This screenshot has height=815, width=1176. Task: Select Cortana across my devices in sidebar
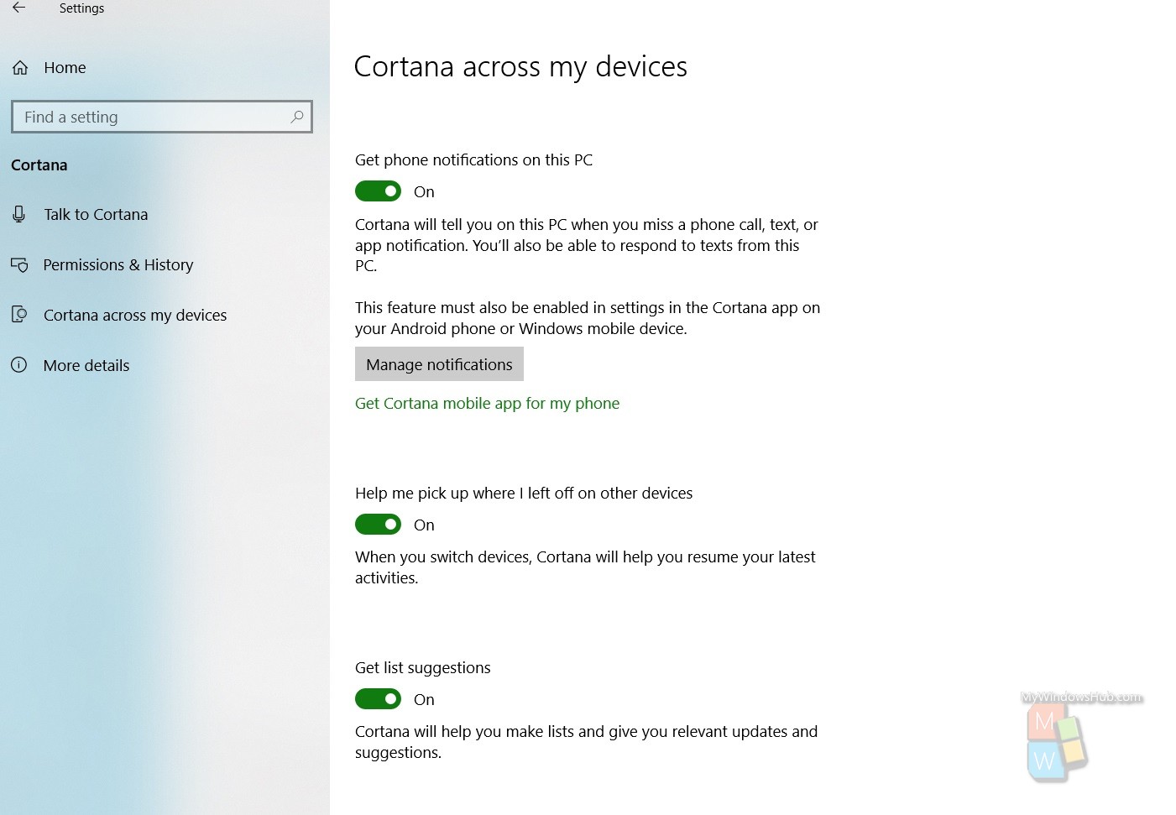pyautogui.click(x=135, y=315)
